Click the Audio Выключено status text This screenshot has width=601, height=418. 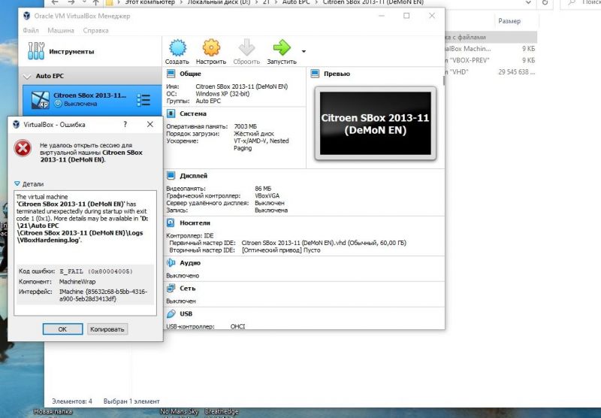tap(183, 276)
